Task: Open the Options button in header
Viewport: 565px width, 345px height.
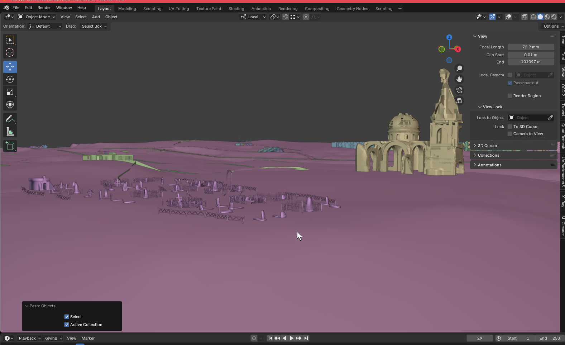Action: 552,26
